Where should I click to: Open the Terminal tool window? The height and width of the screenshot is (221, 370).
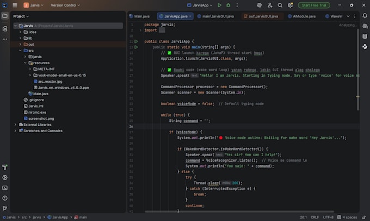[x=5, y=188]
